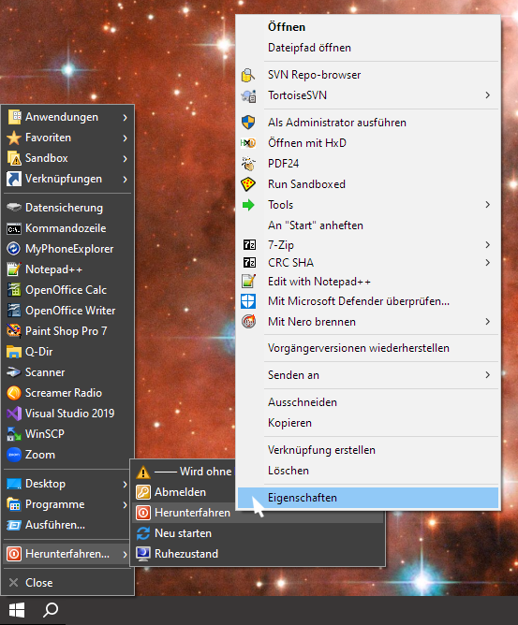Select Ausschneiden entry

368,402
